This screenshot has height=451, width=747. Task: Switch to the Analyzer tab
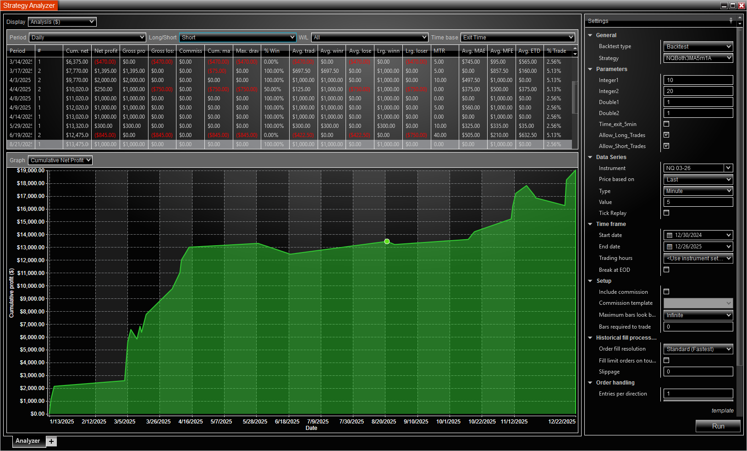[27, 441]
